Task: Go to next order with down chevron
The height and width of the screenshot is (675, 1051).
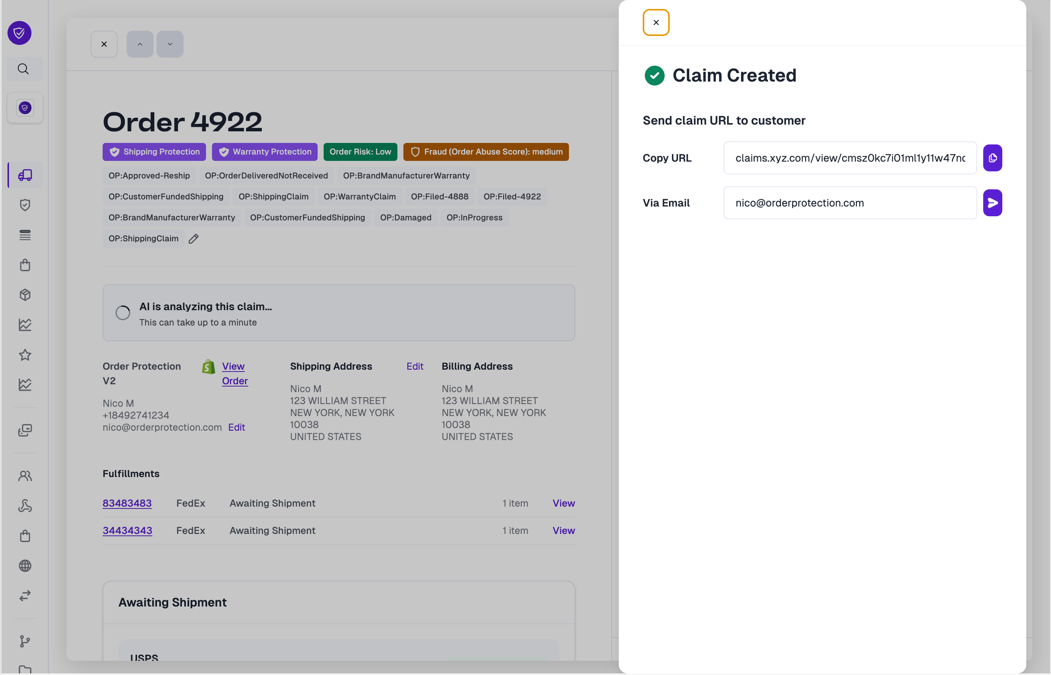Action: (x=170, y=44)
